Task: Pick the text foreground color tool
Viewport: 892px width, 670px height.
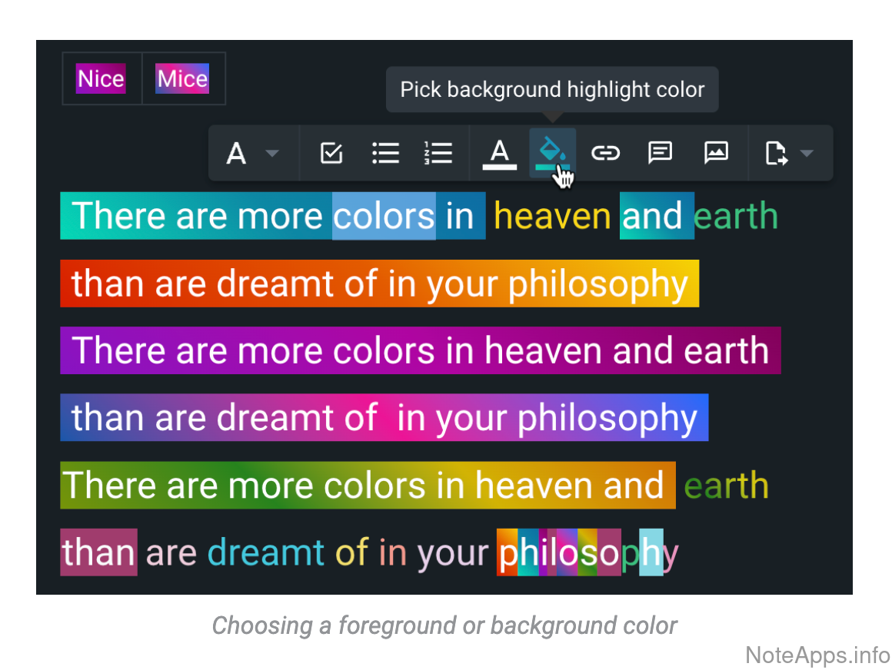Action: (499, 153)
